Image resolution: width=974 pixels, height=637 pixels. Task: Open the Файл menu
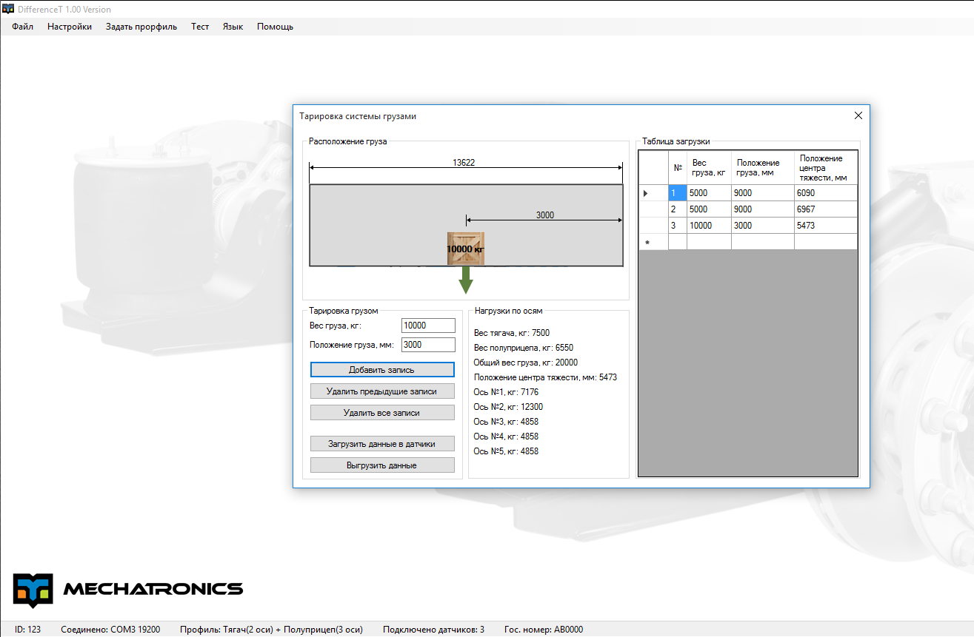pyautogui.click(x=22, y=27)
